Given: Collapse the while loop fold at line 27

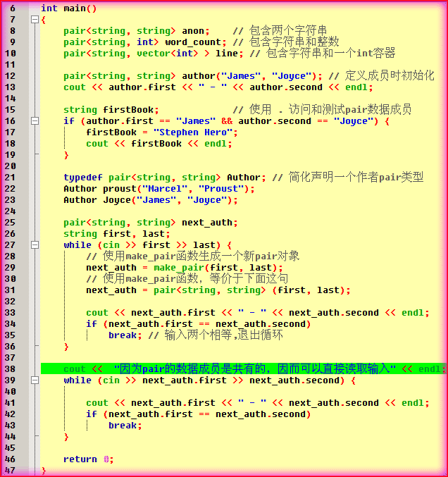Looking at the screenshot, I should pyautogui.click(x=35, y=245).
